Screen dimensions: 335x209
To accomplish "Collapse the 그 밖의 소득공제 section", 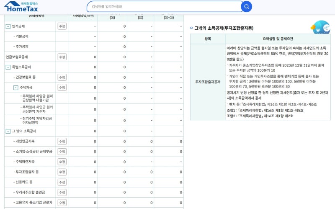I will 8,131.
